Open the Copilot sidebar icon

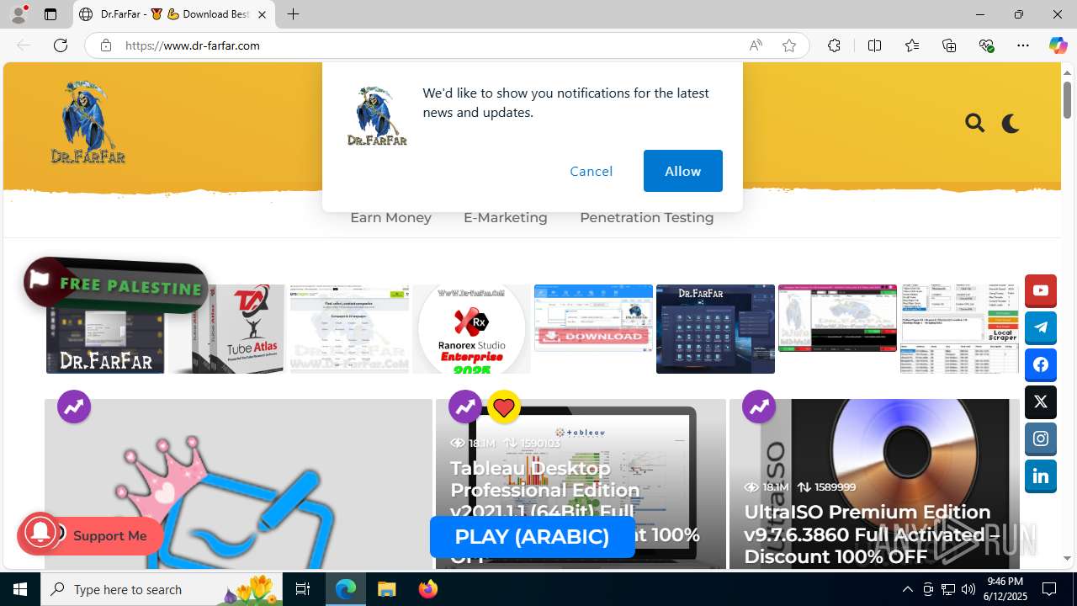pyautogui.click(x=1058, y=45)
